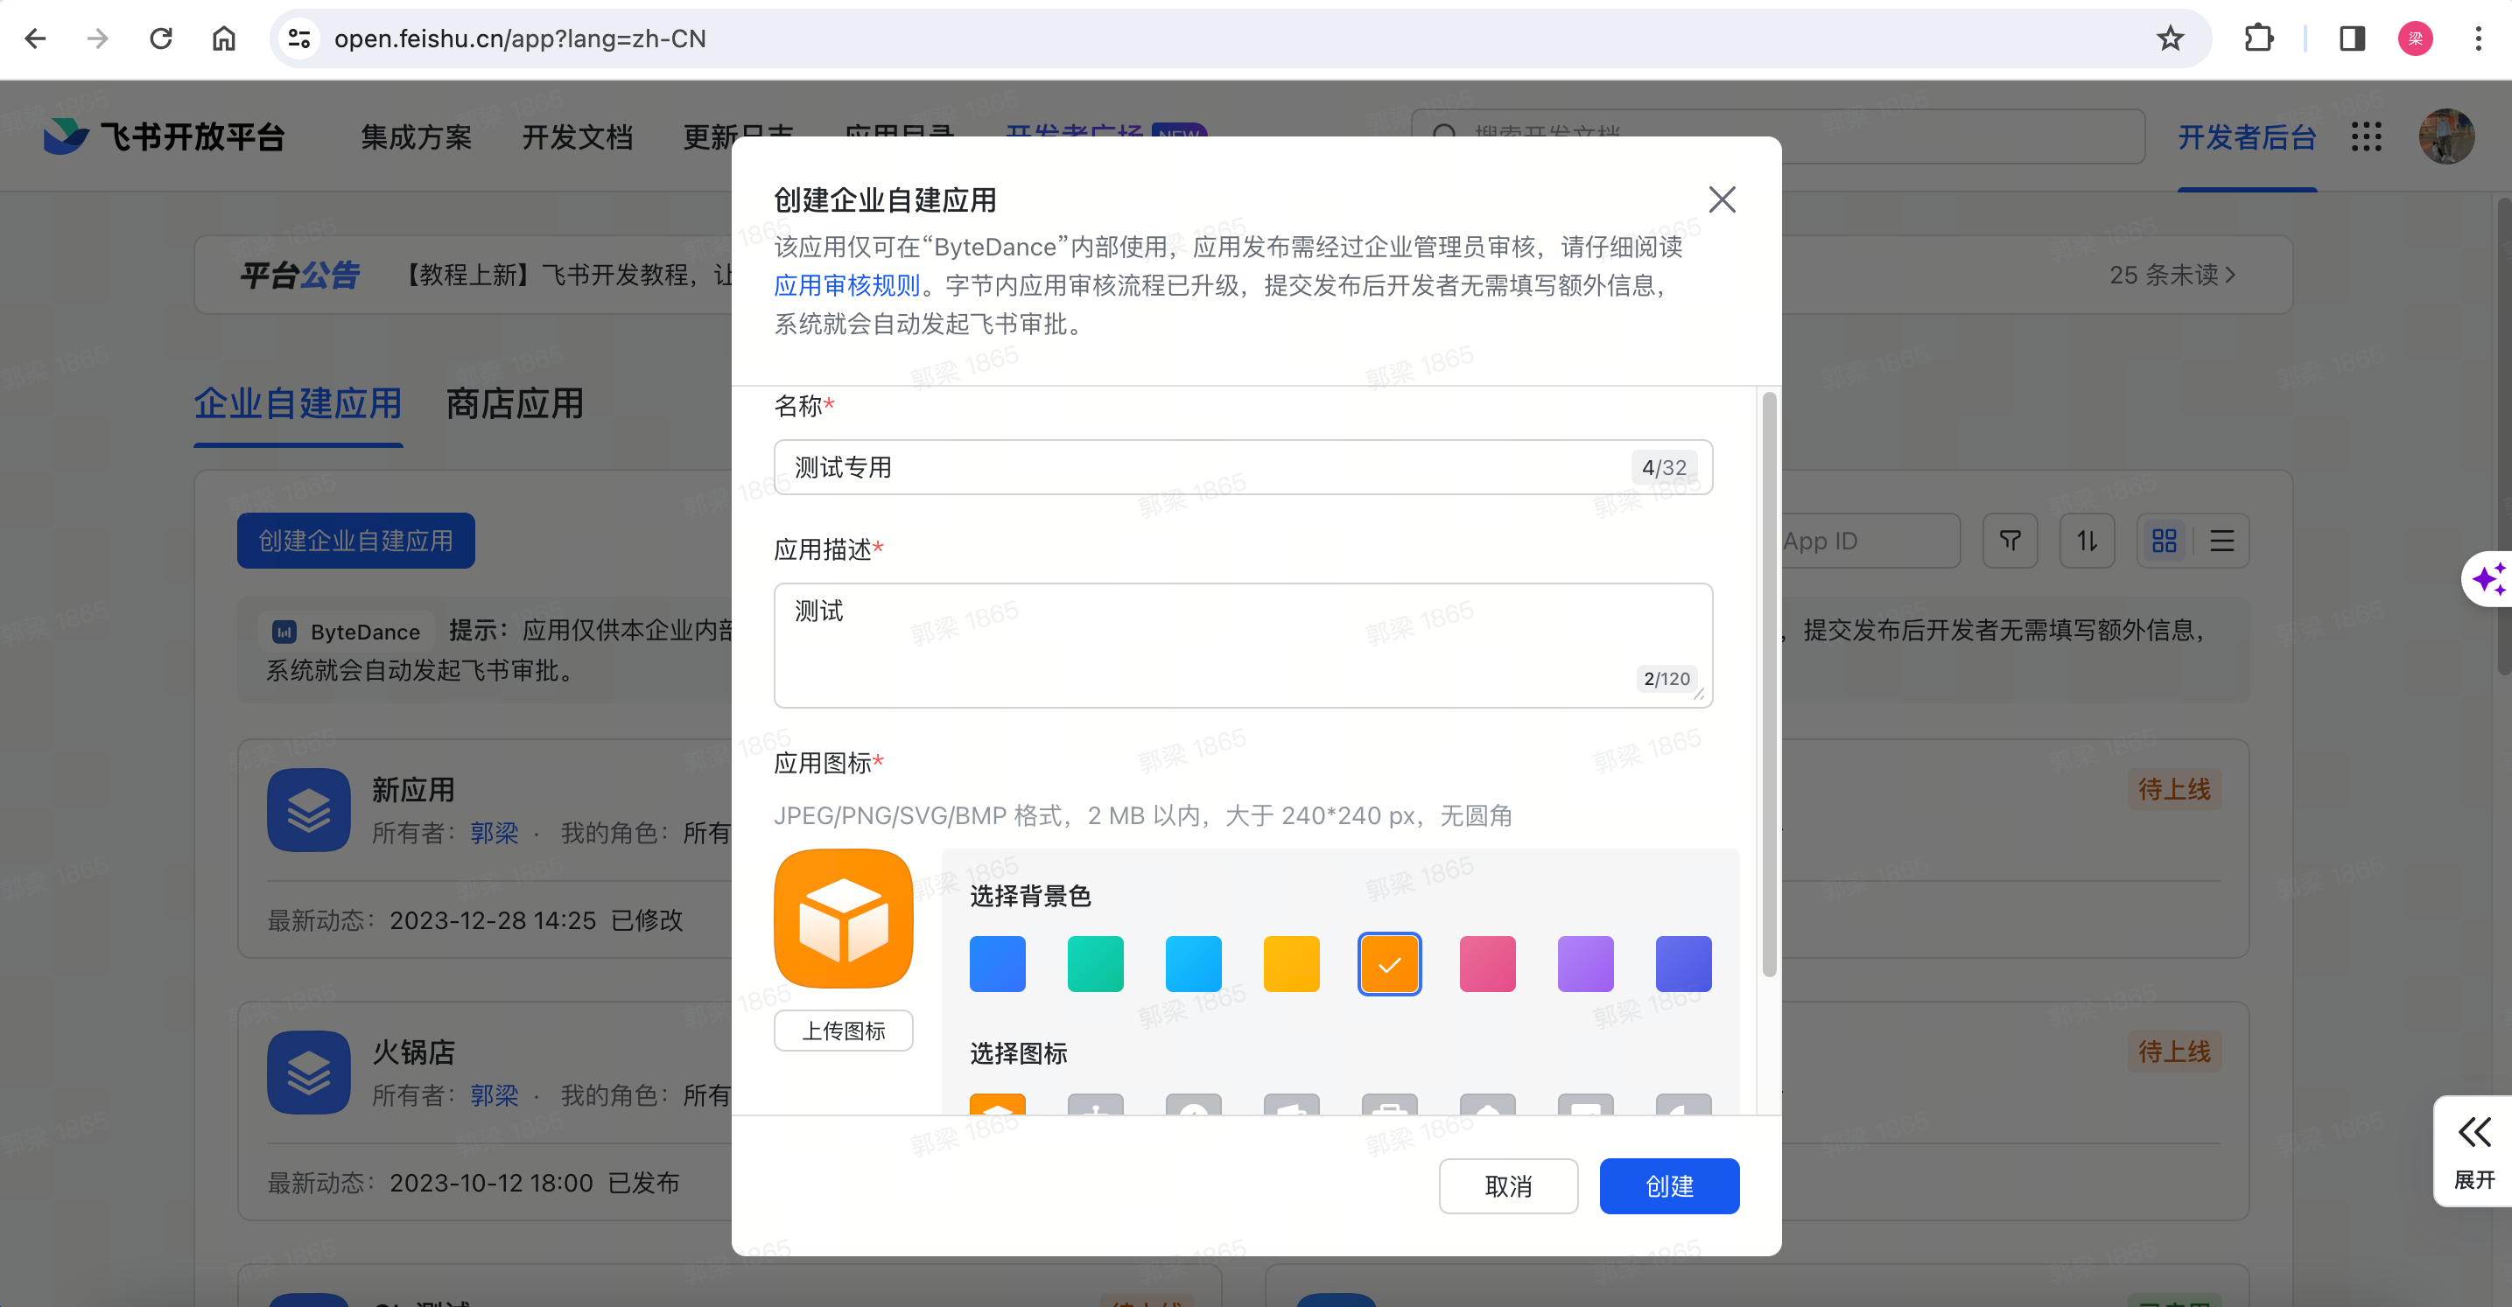The height and width of the screenshot is (1307, 2512).
Task: Switch to the 企业自建应用 tab
Action: (298, 403)
